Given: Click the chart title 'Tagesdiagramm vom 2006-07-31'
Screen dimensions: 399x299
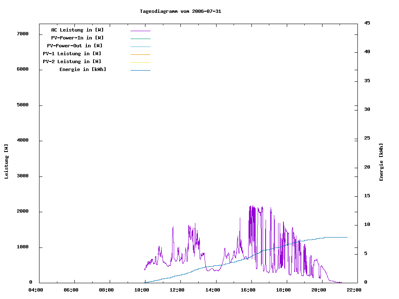Looking at the screenshot, I should click(180, 11).
